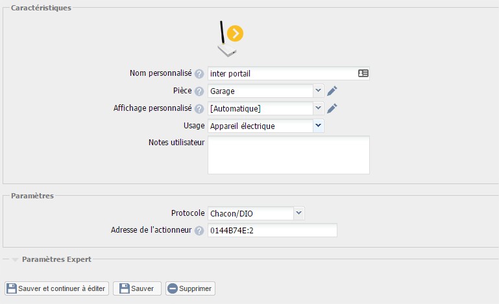Edit room with pencil icon next to Garage
Screen dimensions: 499x304
coord(332,91)
